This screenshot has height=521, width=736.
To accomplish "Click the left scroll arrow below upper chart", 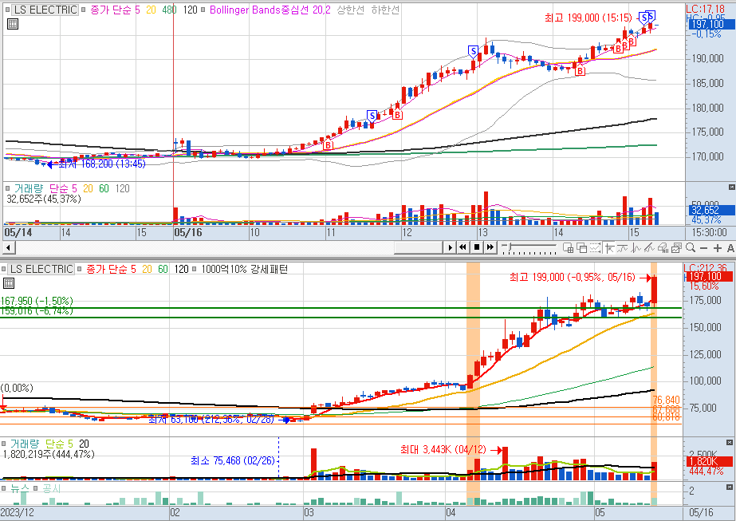I will click(9, 247).
